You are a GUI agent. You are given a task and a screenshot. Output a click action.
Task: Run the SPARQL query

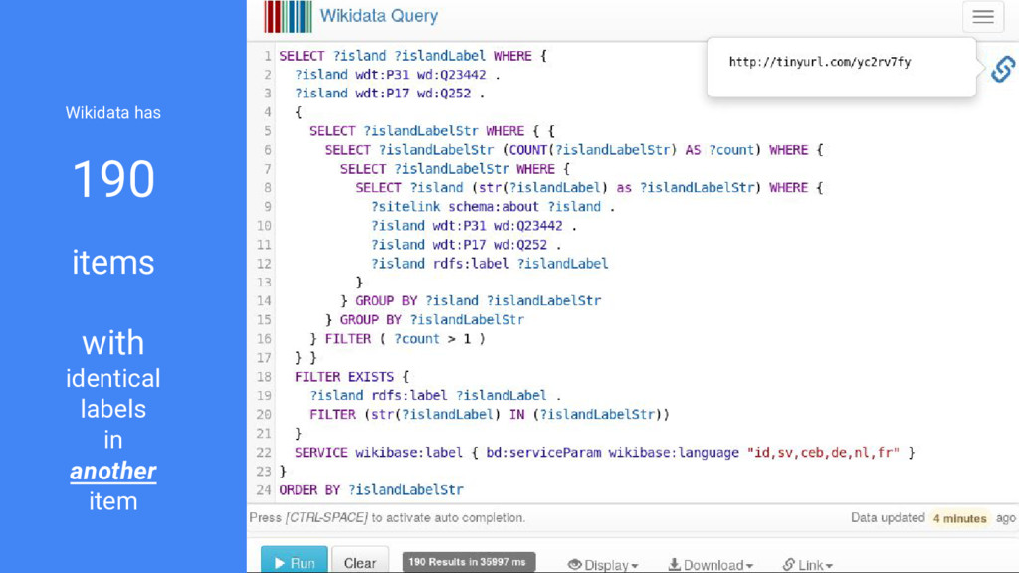[x=294, y=561]
